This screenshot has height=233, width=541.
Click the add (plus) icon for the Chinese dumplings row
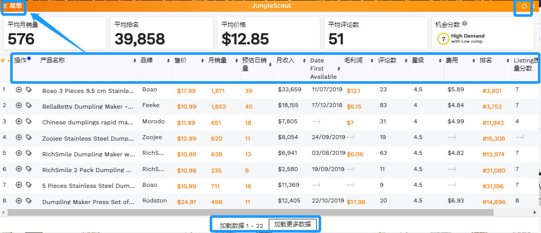coord(19,121)
